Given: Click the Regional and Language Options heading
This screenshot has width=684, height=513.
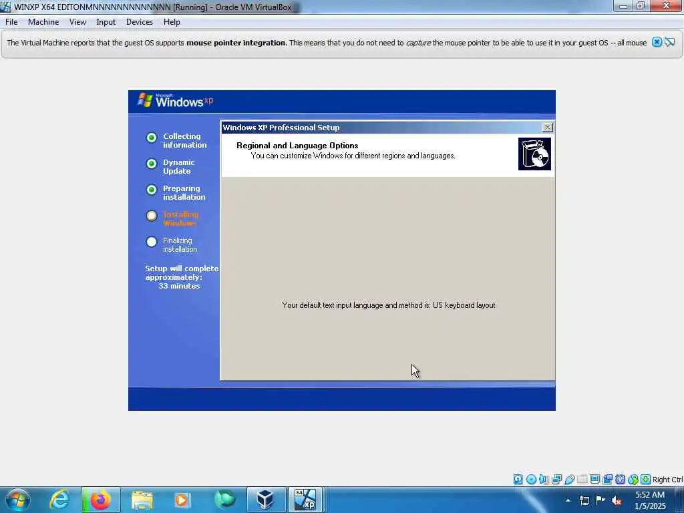Looking at the screenshot, I should click(x=297, y=146).
